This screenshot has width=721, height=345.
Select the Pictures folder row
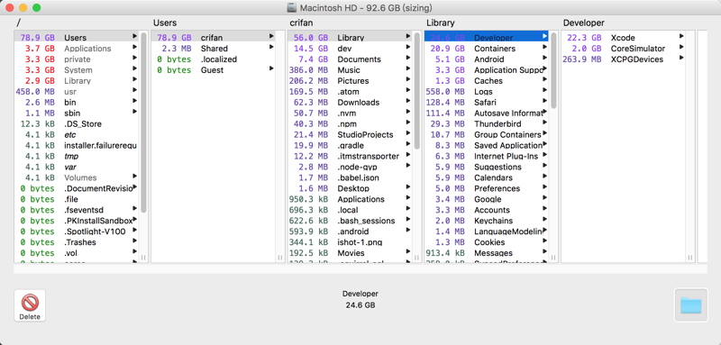[350, 80]
